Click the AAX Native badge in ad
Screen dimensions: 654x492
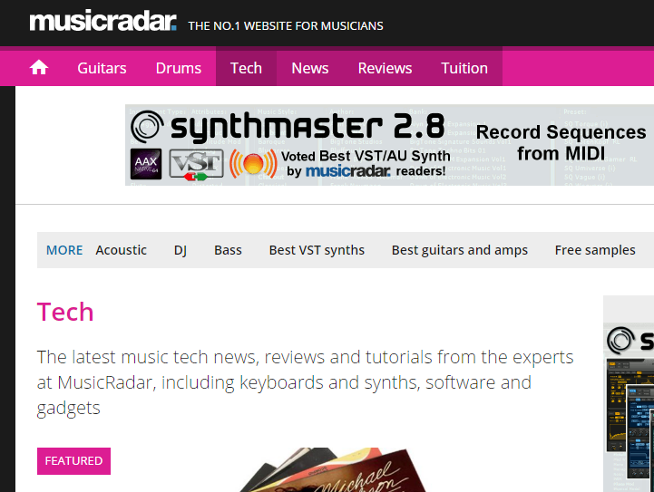[146, 164]
